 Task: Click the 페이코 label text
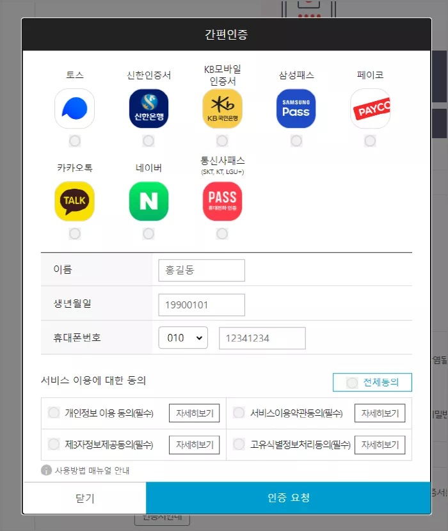point(370,75)
